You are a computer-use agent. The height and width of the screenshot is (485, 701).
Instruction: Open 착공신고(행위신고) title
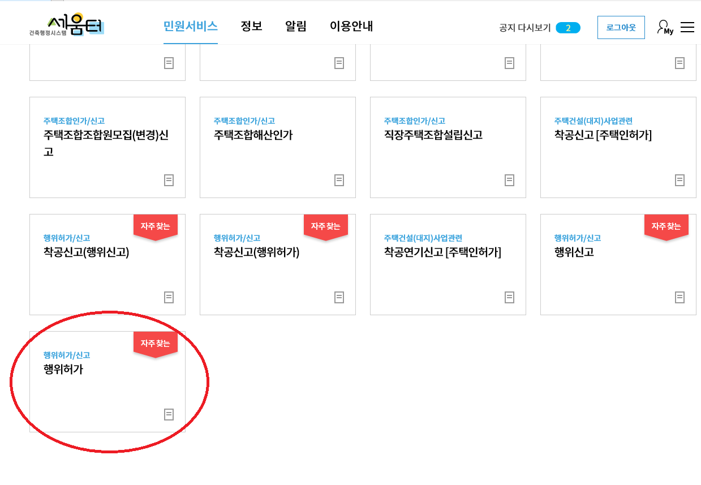86,252
